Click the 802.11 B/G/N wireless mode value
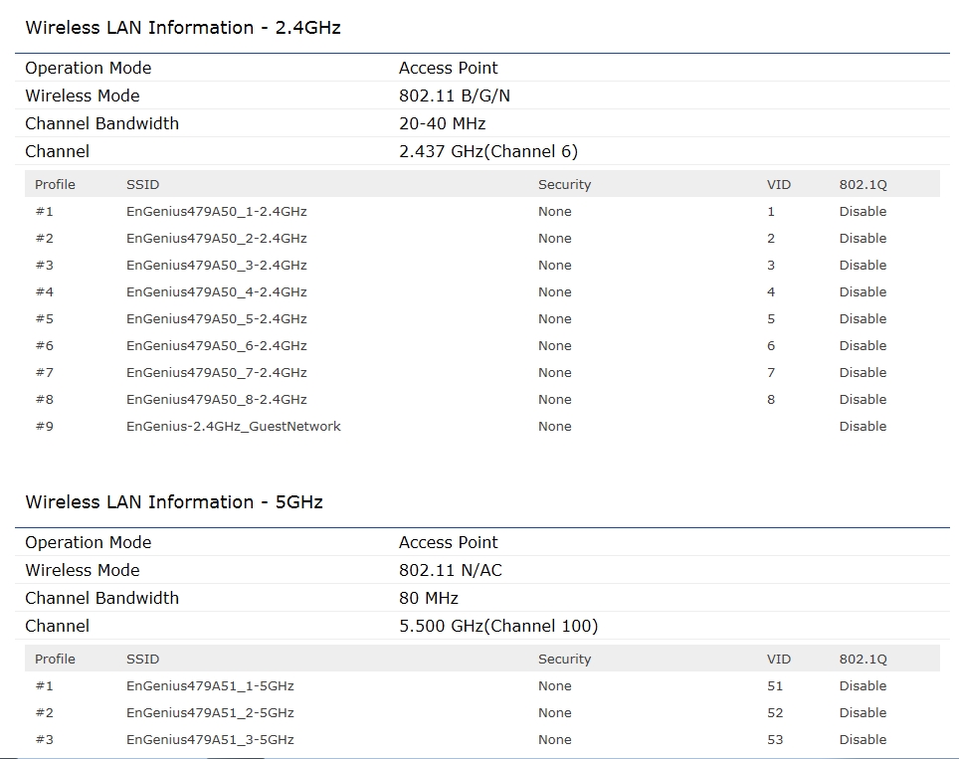The image size is (959, 759). click(454, 96)
